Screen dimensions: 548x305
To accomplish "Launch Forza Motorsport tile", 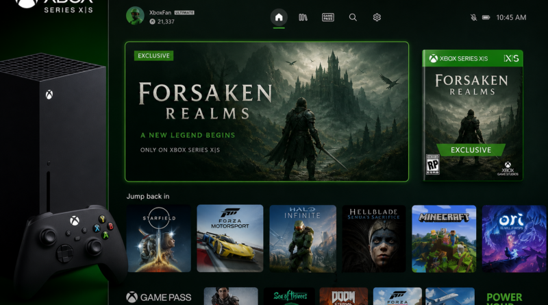I will pyautogui.click(x=230, y=239).
